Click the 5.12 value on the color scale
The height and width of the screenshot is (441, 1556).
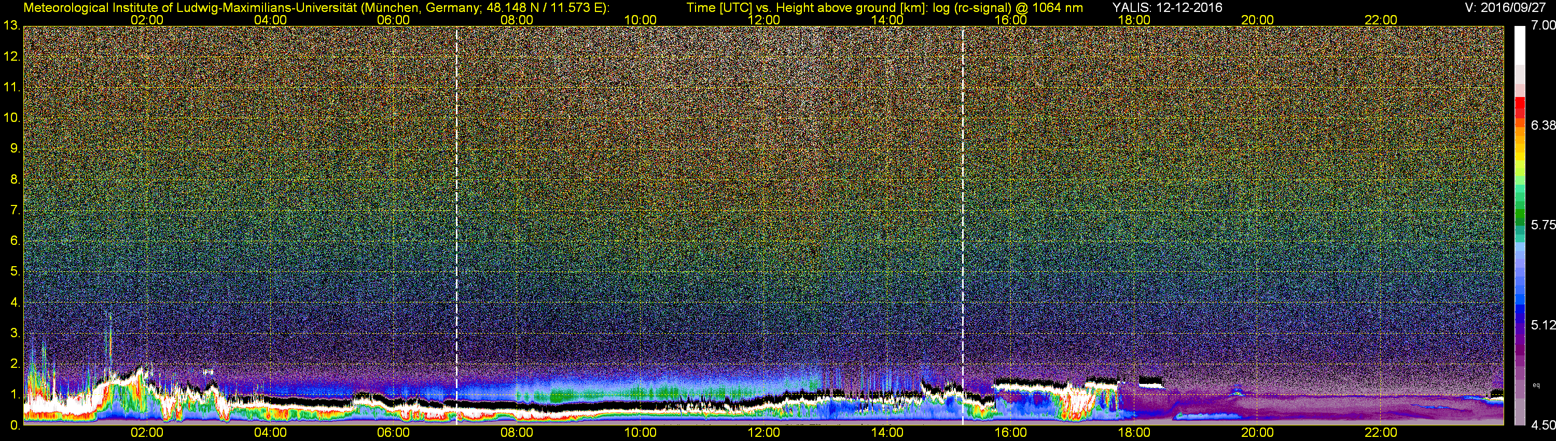coord(1543,325)
